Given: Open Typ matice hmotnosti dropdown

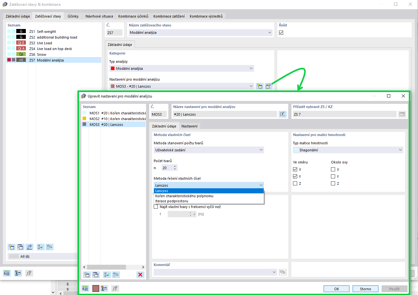Looking at the screenshot, I should pos(348,150).
